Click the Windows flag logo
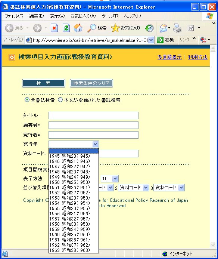218x259 pixels. 210,16
